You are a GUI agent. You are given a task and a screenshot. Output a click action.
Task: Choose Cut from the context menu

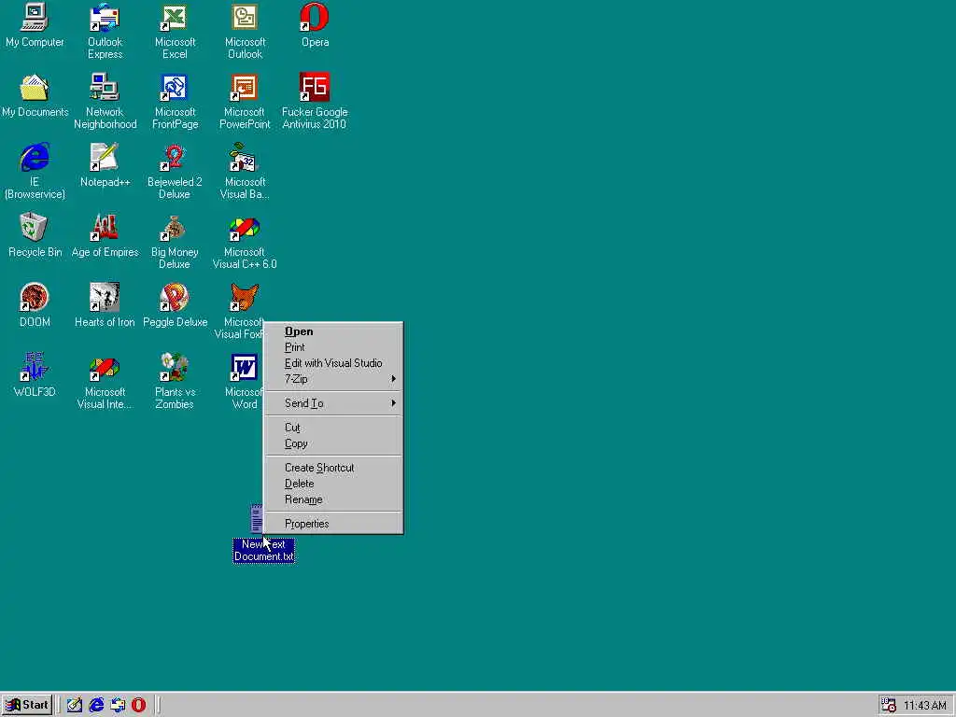[x=333, y=428]
